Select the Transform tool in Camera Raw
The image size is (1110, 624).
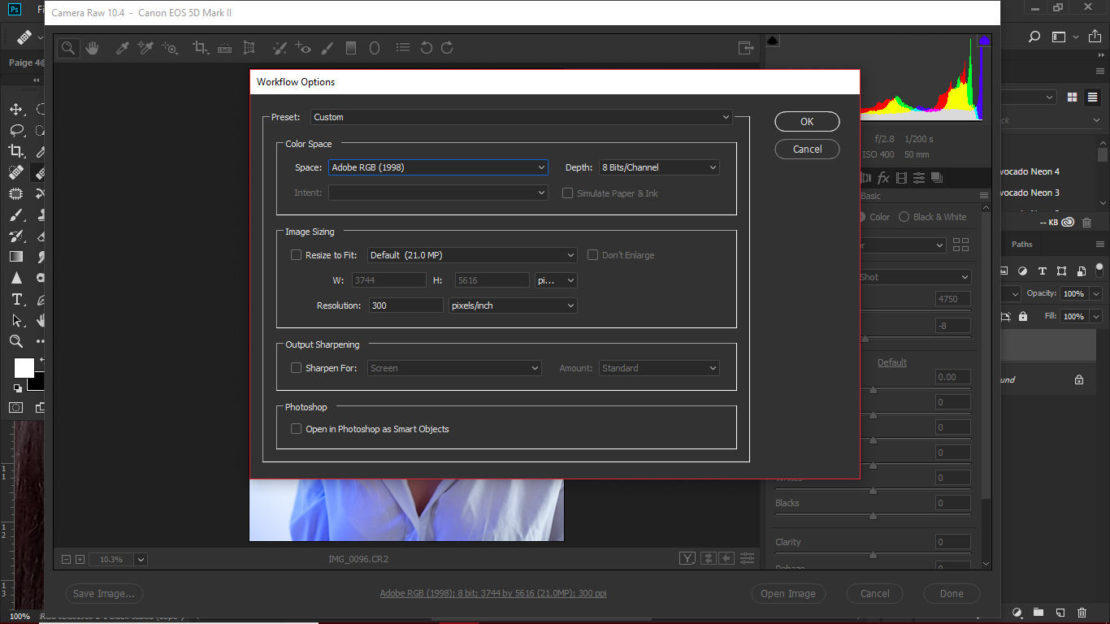(249, 48)
